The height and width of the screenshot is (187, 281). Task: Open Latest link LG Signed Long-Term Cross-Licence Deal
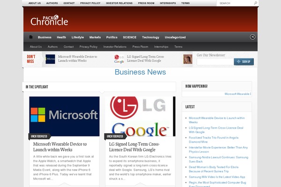(x=216, y=130)
